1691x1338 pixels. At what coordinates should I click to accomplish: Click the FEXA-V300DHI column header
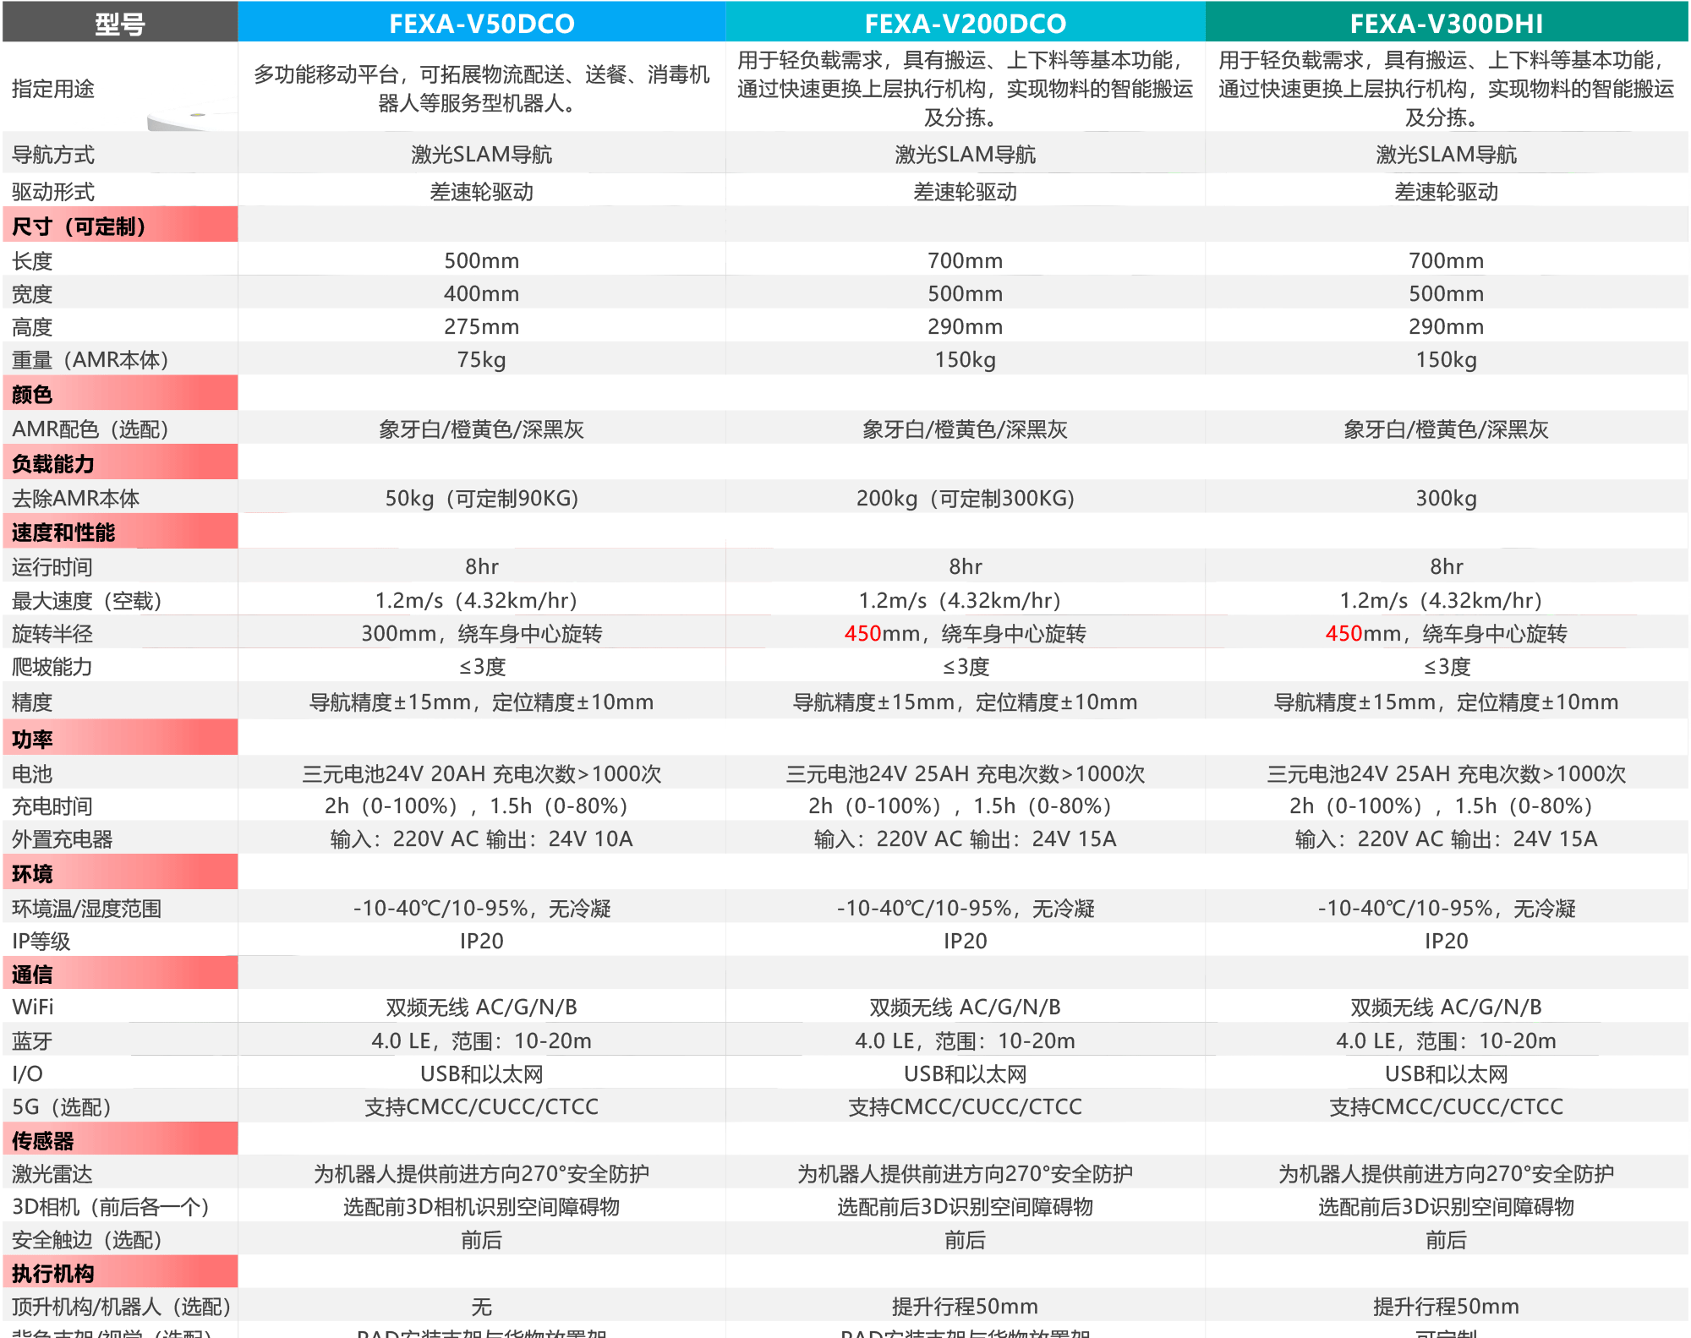pyautogui.click(x=1446, y=23)
